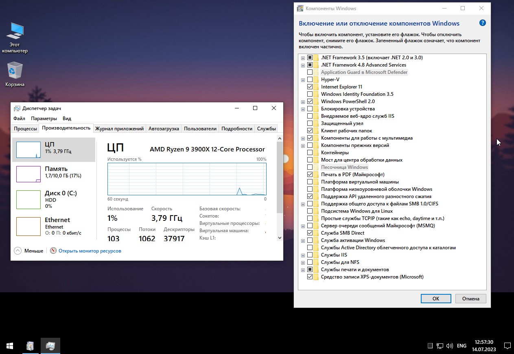Click the Службы IIS folder icon
This screenshot has height=354, width=514.
[316, 255]
